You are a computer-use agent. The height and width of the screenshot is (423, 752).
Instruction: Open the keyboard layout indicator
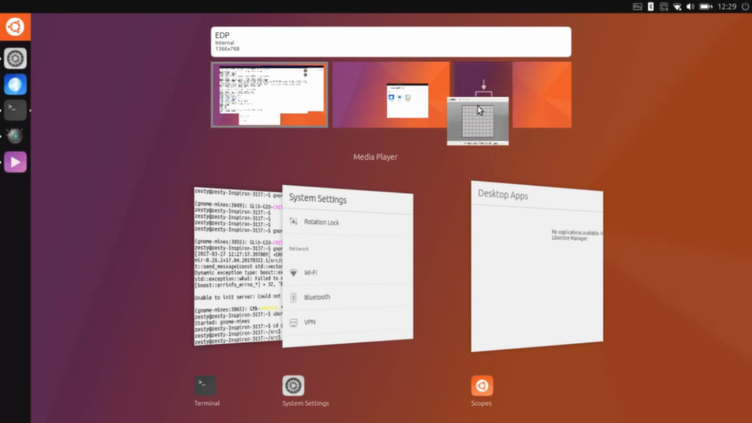[x=637, y=6]
